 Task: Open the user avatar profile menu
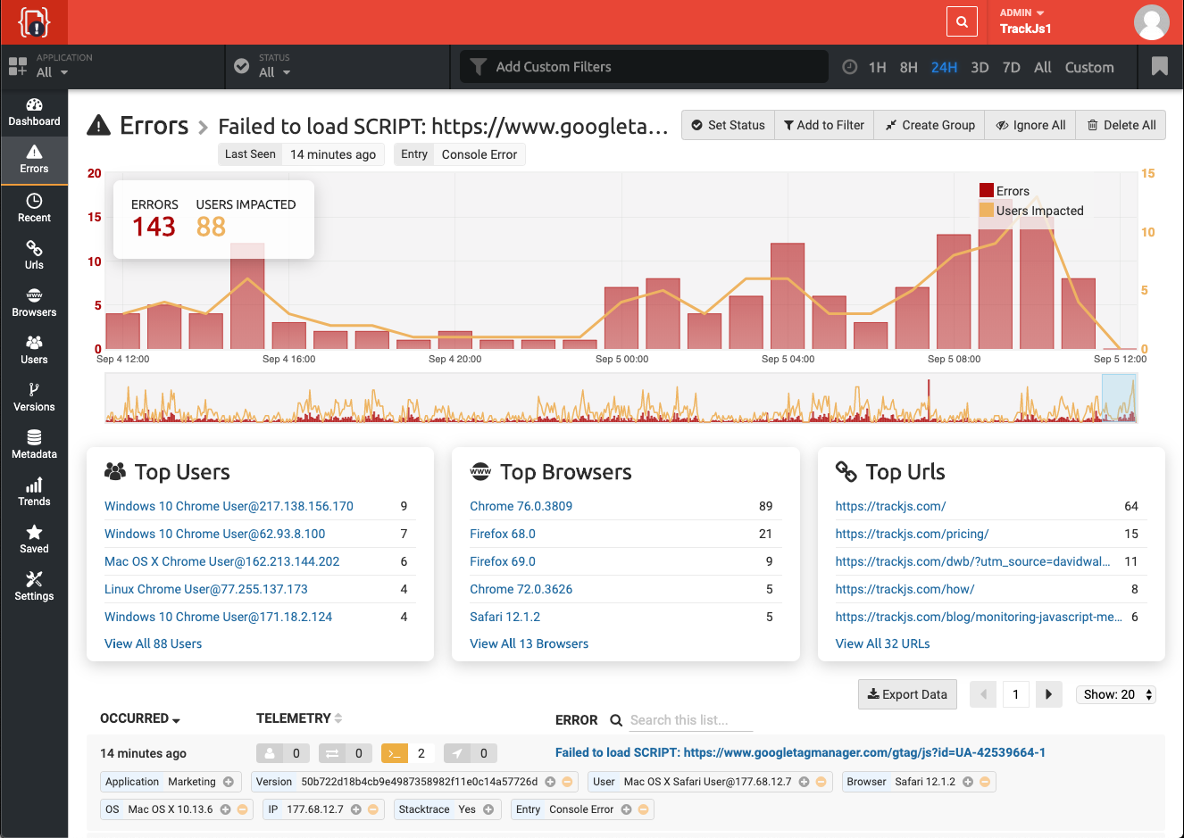pos(1151,22)
